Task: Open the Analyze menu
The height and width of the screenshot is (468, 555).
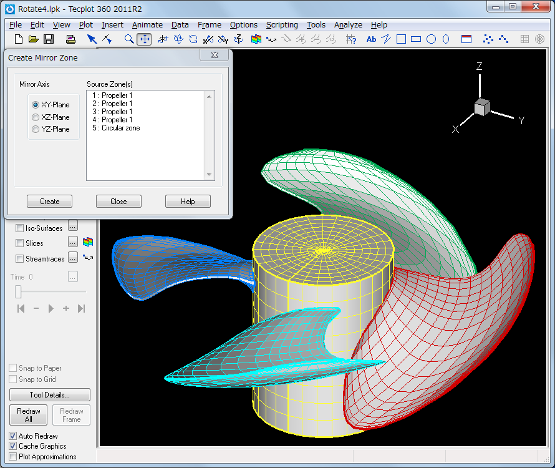Action: tap(348, 25)
